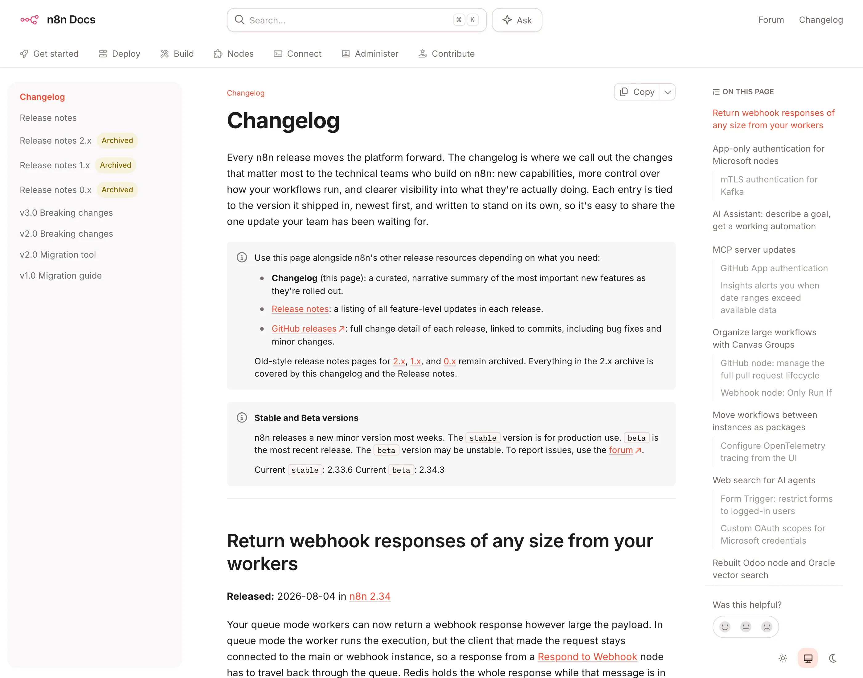Viewport: 863px width, 678px height.
Task: Click the 2.x archived release notes link
Action: point(399,361)
